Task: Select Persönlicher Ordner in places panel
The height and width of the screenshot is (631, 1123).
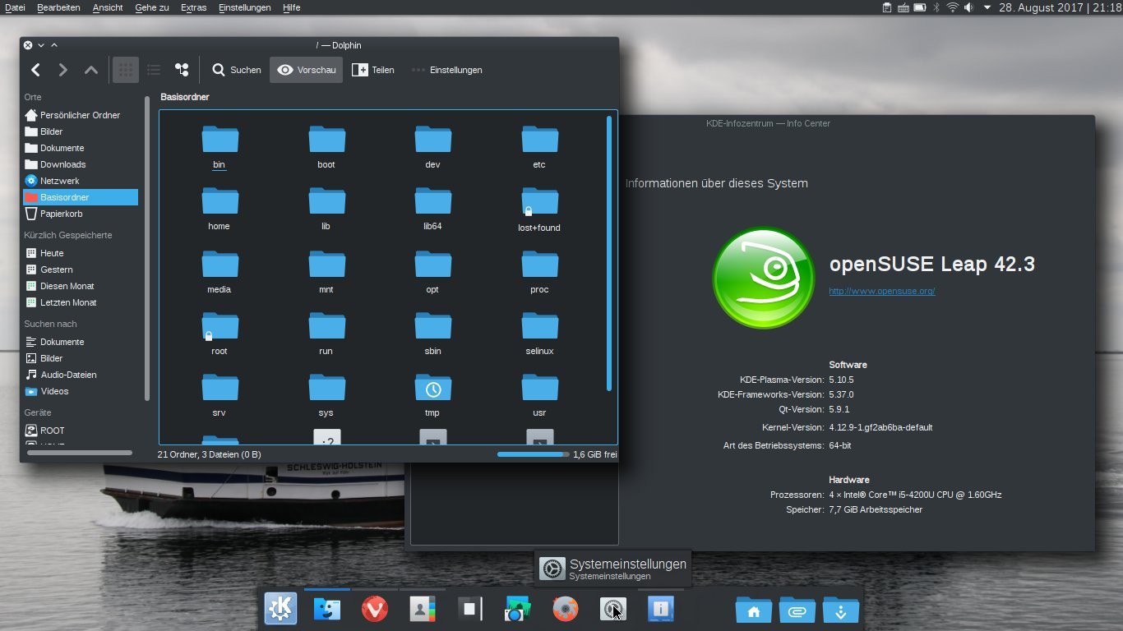Action: 81,115
